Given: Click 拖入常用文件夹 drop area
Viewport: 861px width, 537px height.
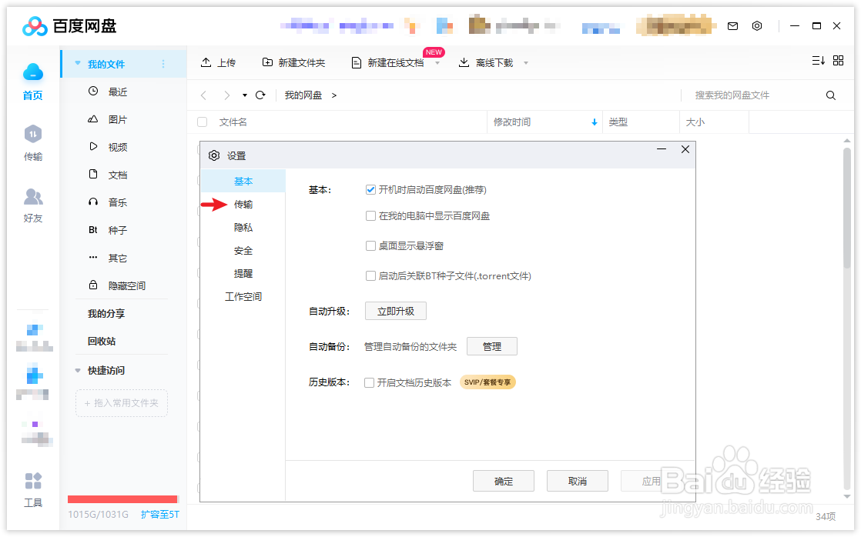Looking at the screenshot, I should click(122, 403).
